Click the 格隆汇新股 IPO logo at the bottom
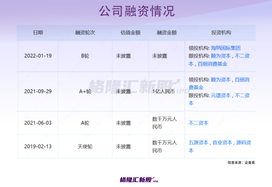The image size is (272, 187). pyautogui.click(x=139, y=180)
